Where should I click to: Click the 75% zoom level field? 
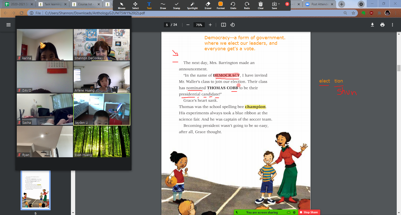pos(199,25)
